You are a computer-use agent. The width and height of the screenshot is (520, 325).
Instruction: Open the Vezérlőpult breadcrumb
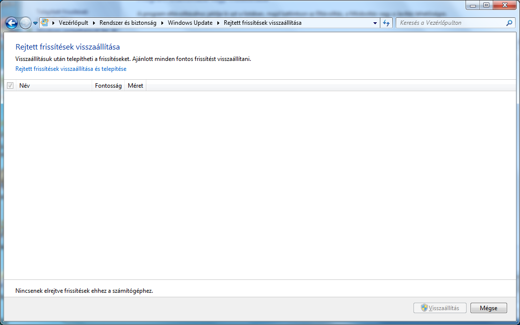point(74,23)
